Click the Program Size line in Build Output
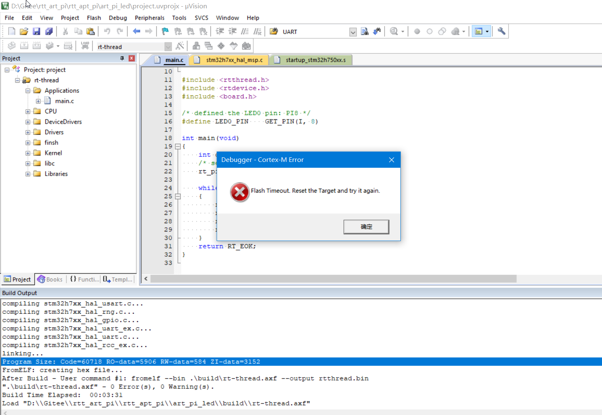 point(301,362)
